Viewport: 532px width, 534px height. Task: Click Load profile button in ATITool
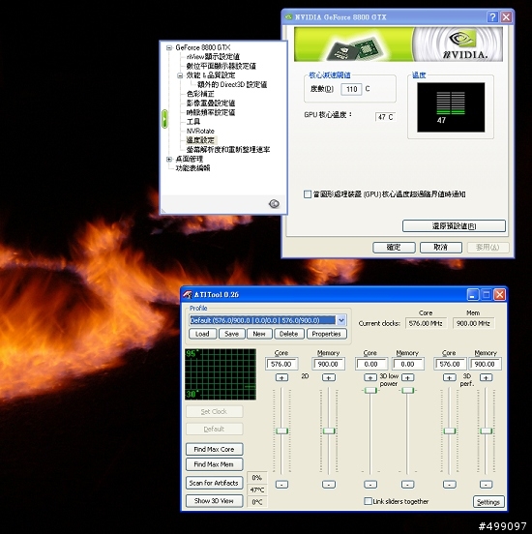point(202,334)
